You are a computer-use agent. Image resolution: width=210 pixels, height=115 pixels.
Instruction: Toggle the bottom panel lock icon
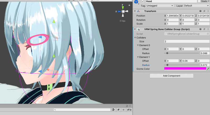[x=127, y=106]
